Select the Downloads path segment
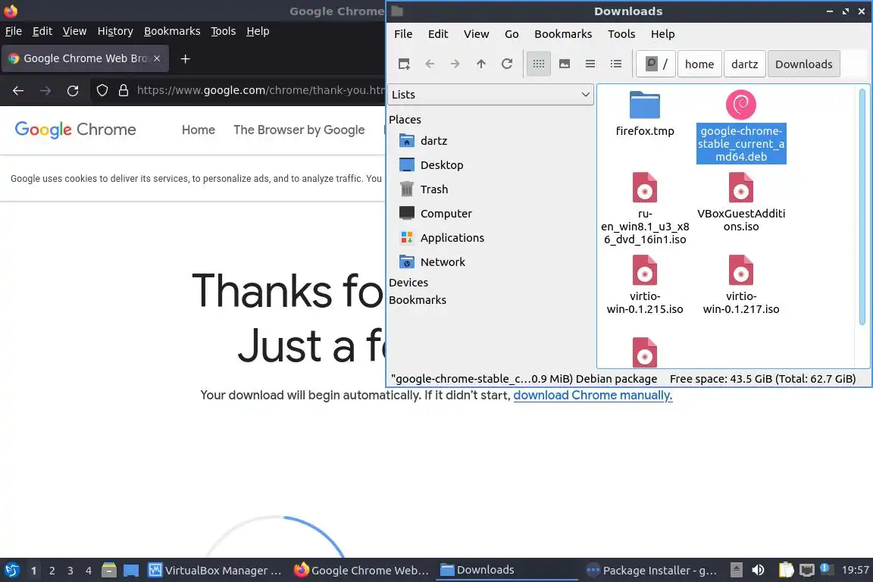Screen dimensions: 873x582 pos(803,64)
